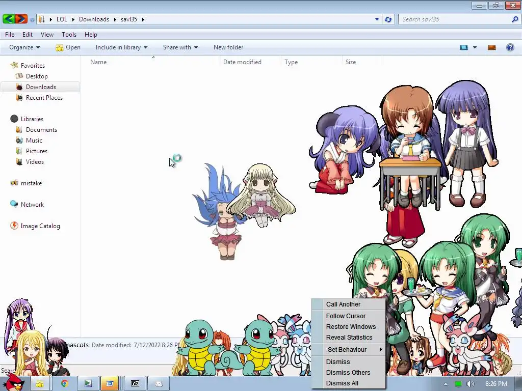This screenshot has height=391, width=522.
Task: Expand the arrow after savl35 in path
Action: click(x=143, y=19)
